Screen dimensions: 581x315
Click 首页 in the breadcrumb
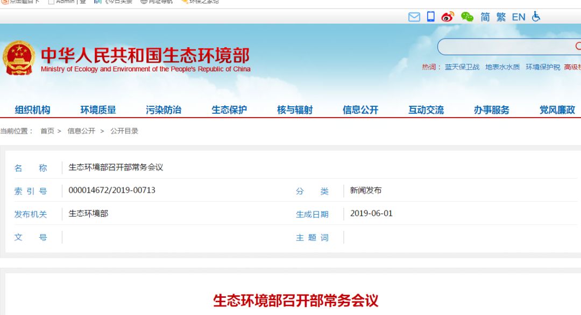[47, 131]
